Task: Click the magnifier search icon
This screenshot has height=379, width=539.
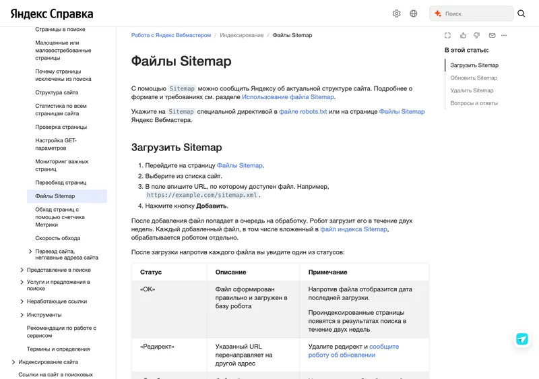Action: [521, 13]
